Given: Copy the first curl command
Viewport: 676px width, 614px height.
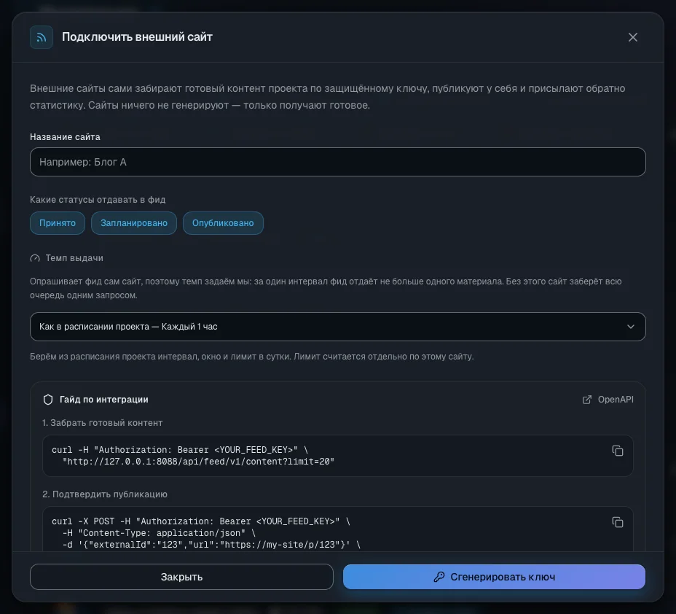Looking at the screenshot, I should [x=618, y=451].
